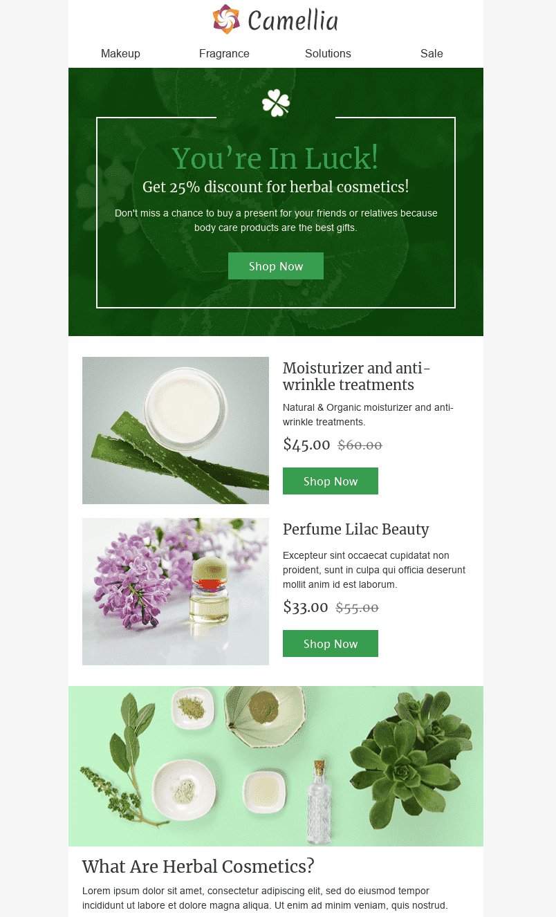Click the 'Get 25% discount' subheading
This screenshot has height=917, width=556.
point(276,187)
